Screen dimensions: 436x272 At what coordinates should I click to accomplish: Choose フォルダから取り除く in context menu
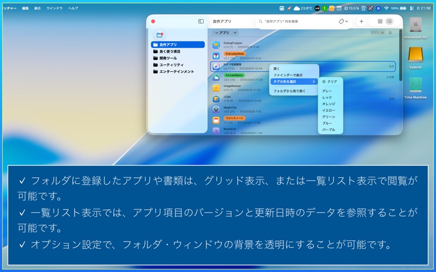(294, 91)
